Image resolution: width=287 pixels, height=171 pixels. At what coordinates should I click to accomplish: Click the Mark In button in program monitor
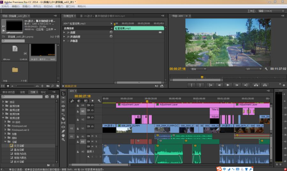(x=191, y=85)
